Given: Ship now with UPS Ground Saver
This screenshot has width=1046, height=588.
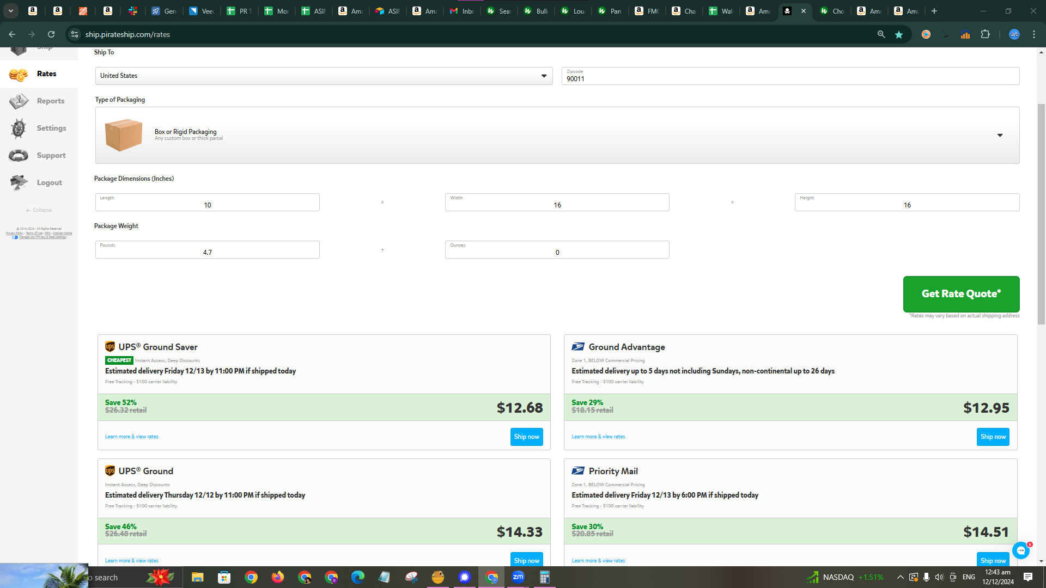Looking at the screenshot, I should point(526,437).
